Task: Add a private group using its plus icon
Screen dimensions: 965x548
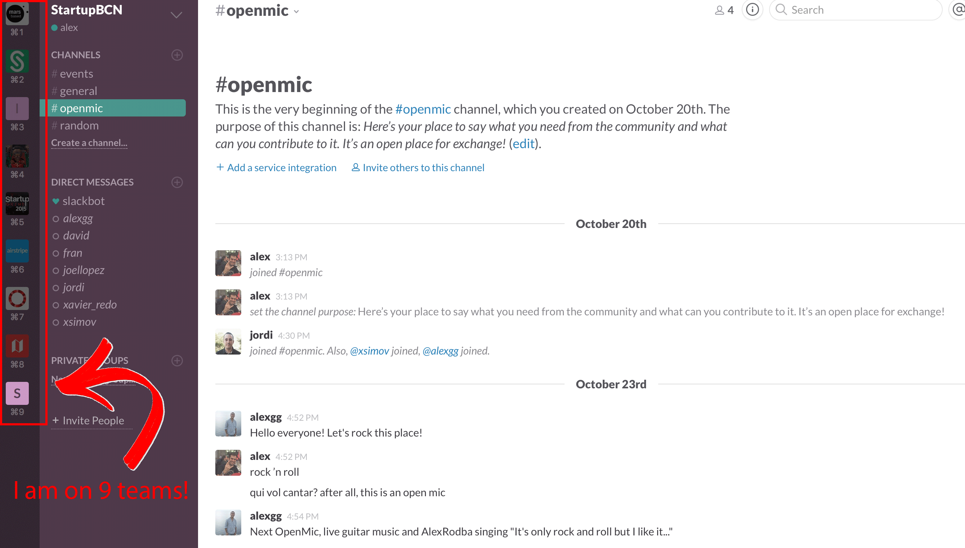Action: (177, 360)
